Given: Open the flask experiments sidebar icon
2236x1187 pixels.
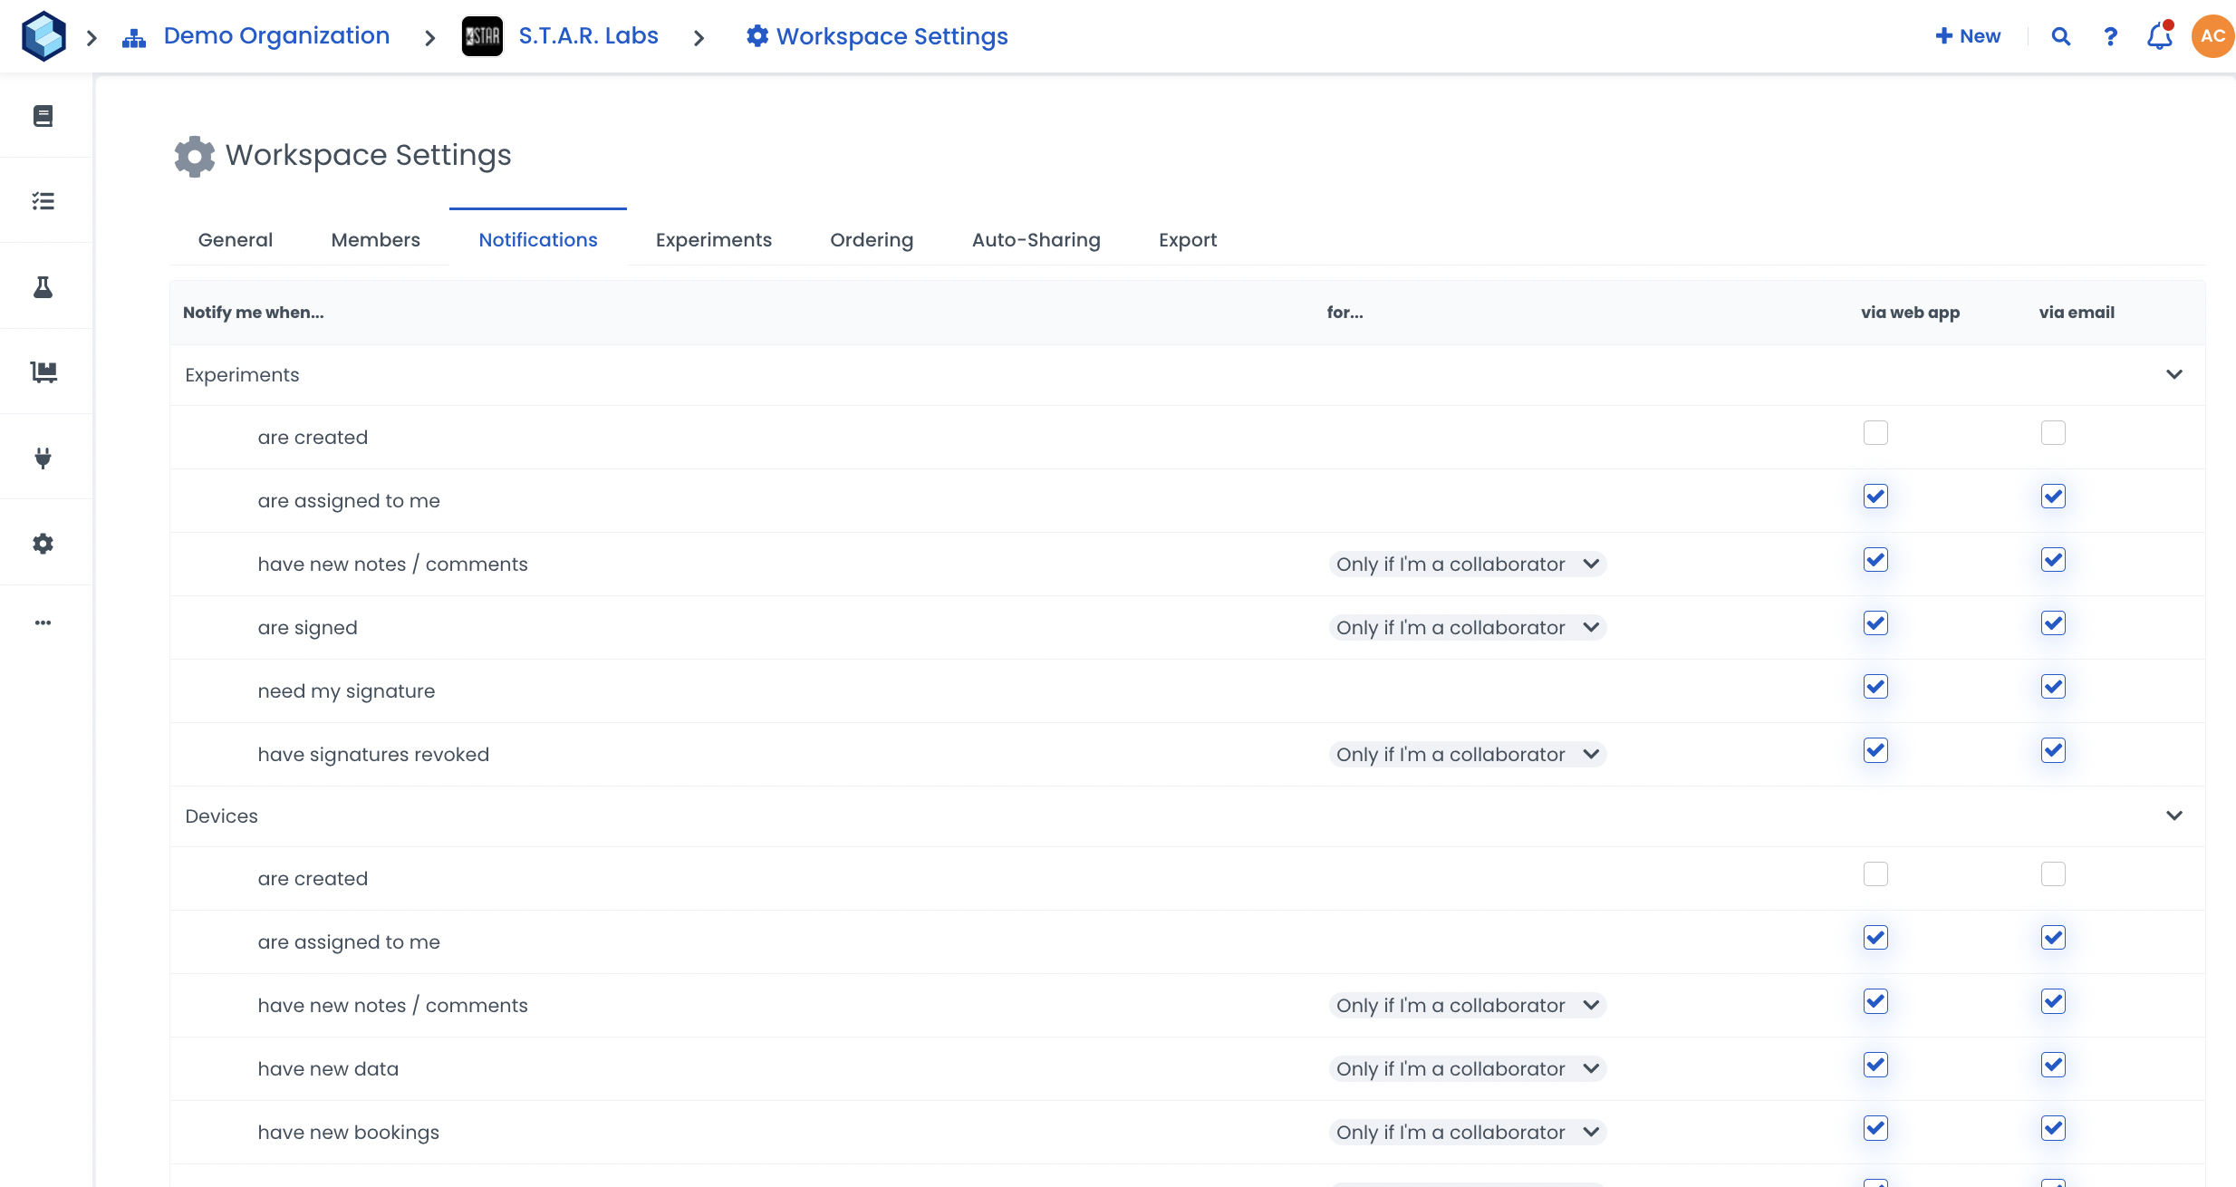Looking at the screenshot, I should 43,287.
